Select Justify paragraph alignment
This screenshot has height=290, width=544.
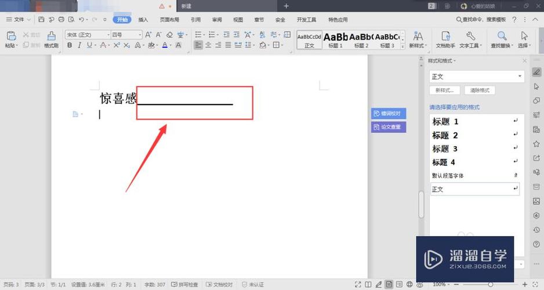228,45
